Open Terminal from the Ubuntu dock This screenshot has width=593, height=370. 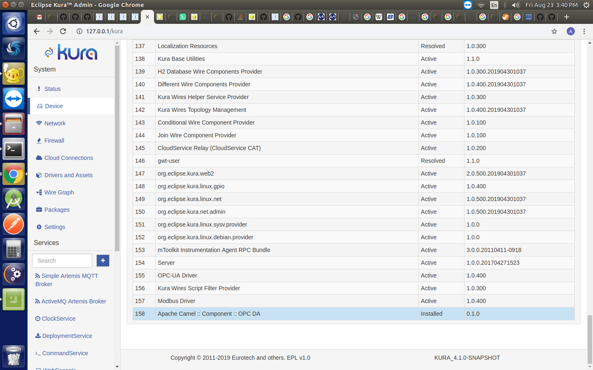coord(14,149)
